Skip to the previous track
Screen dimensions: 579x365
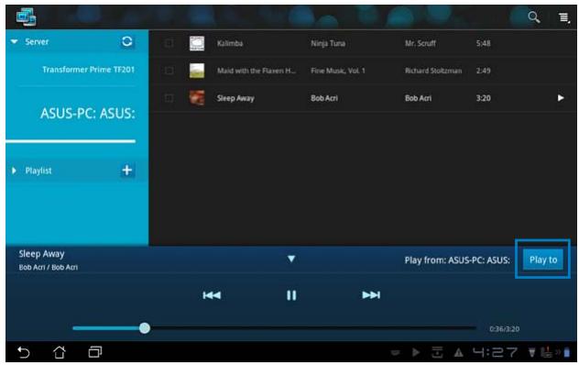click(x=212, y=295)
